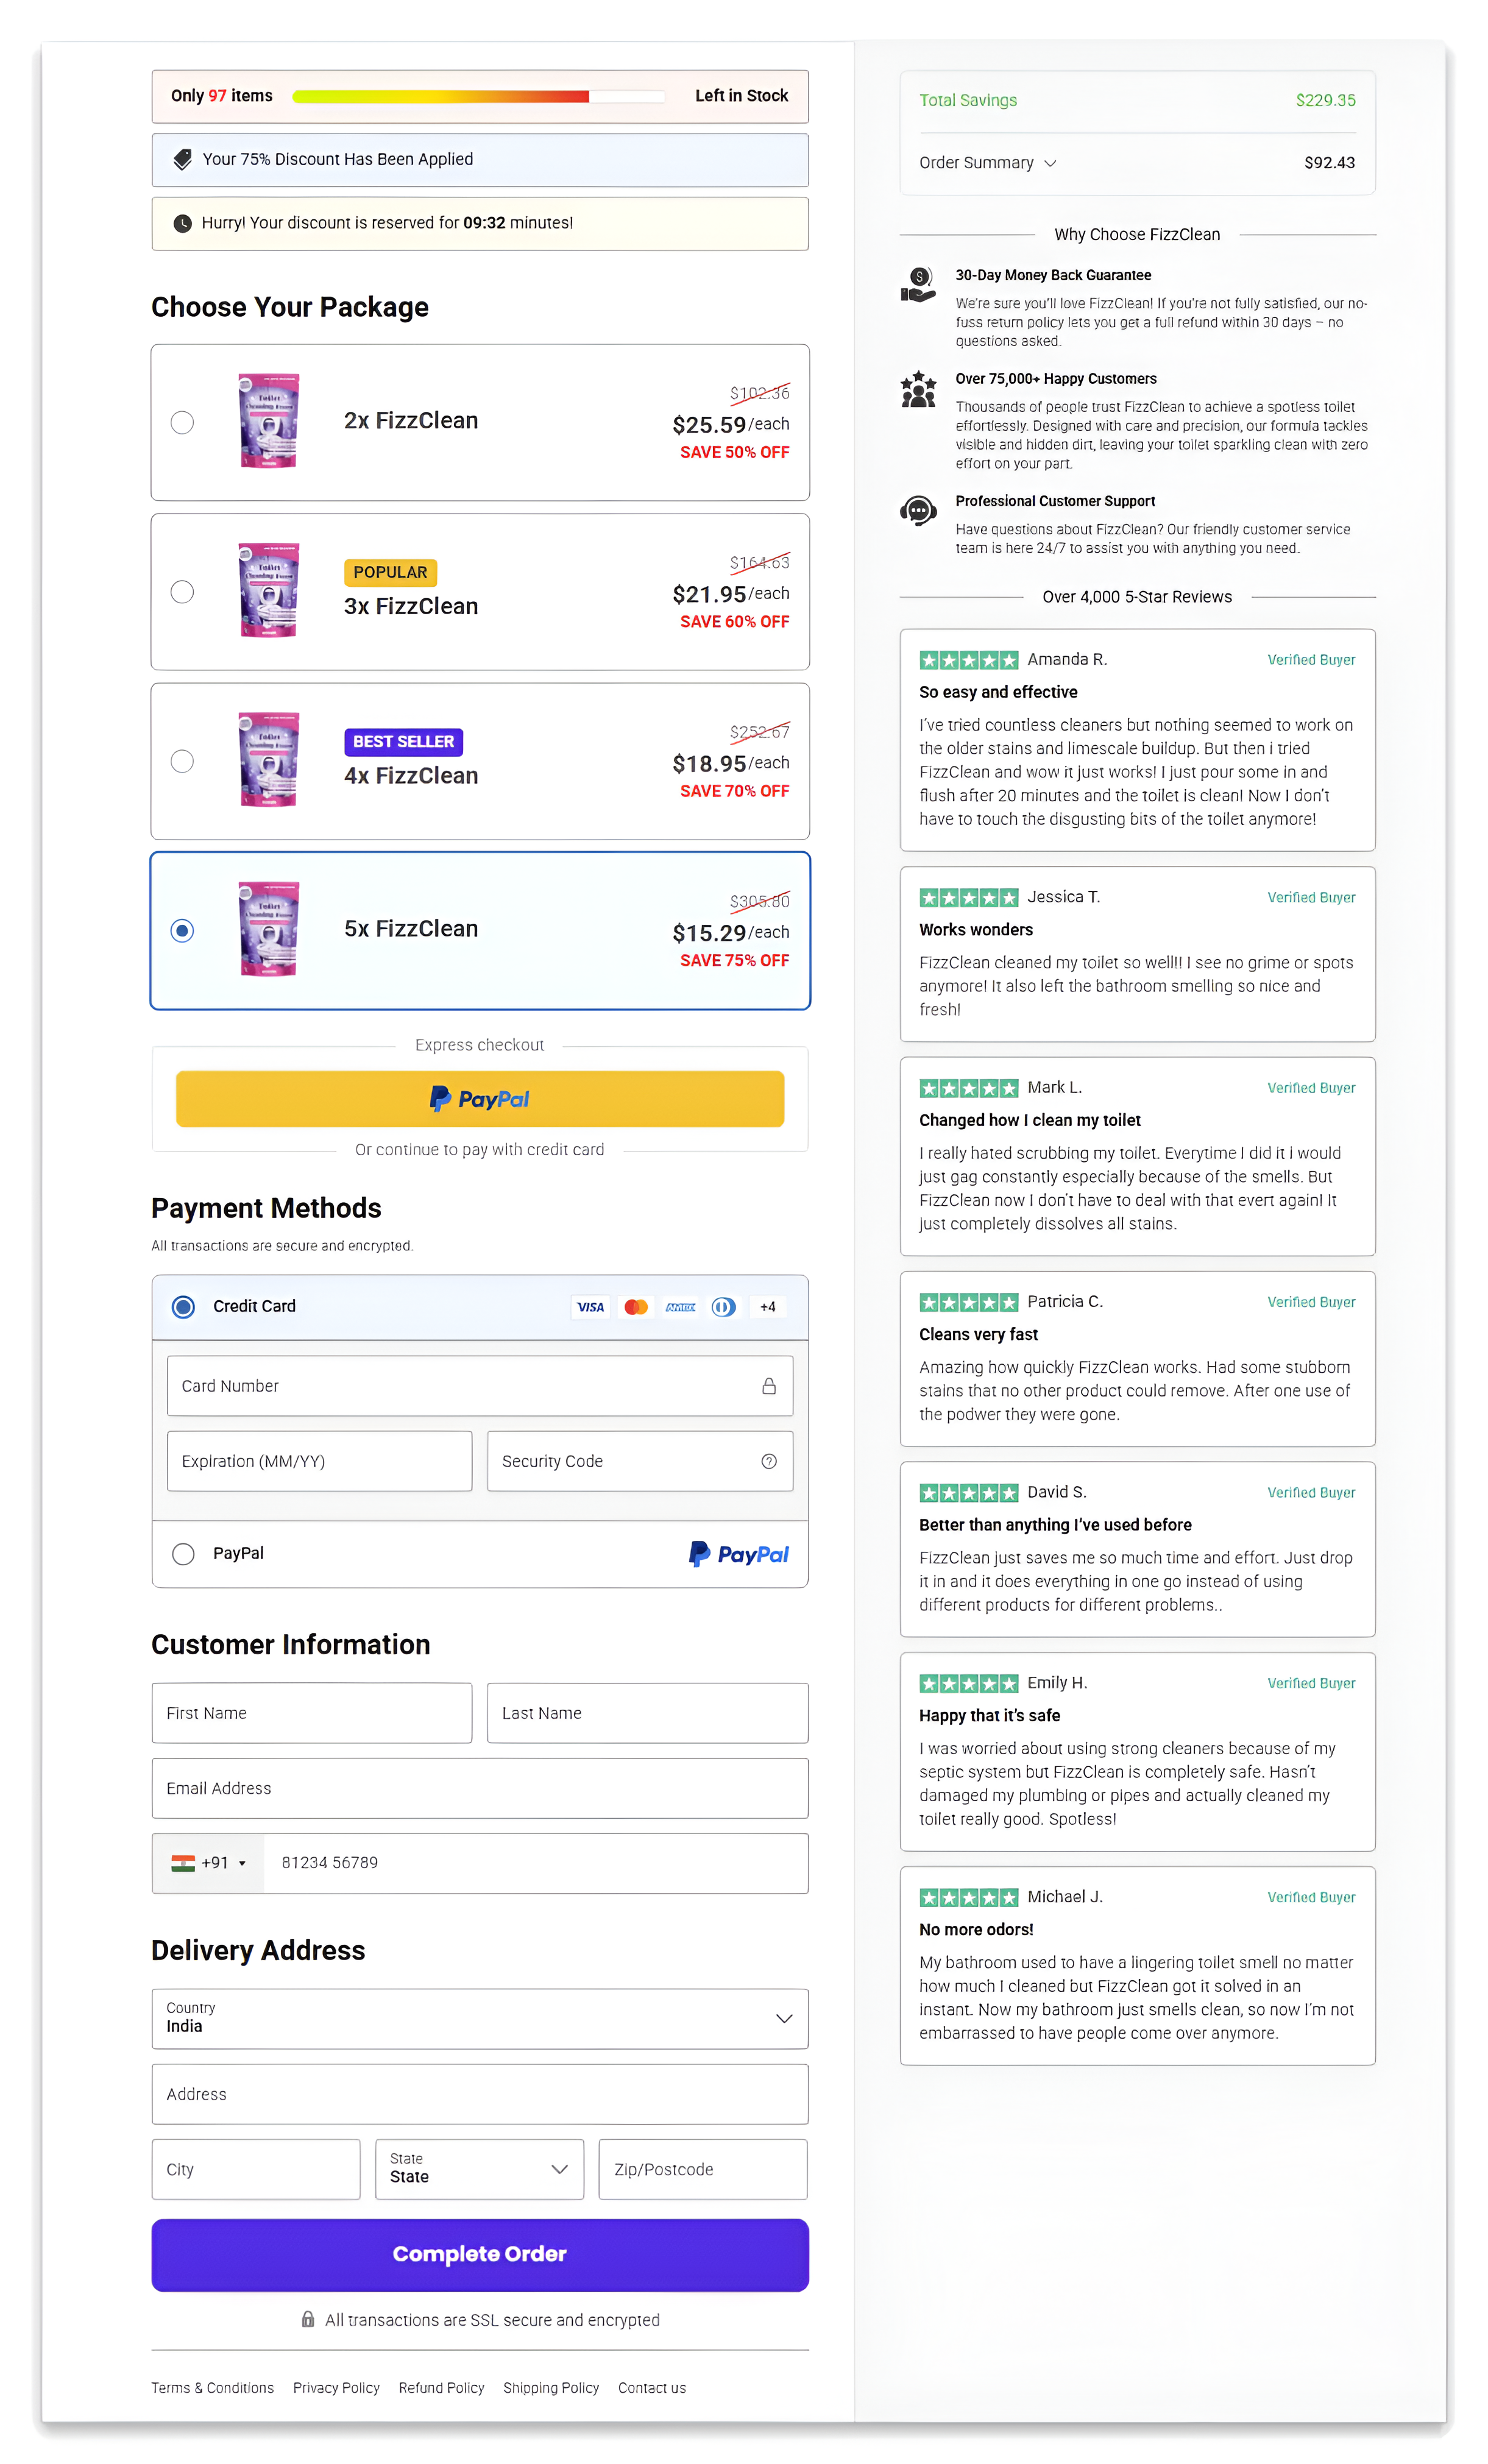Image resolution: width=1488 pixels, height=2464 pixels.
Task: Select PayPal as payment method
Action: (183, 1553)
